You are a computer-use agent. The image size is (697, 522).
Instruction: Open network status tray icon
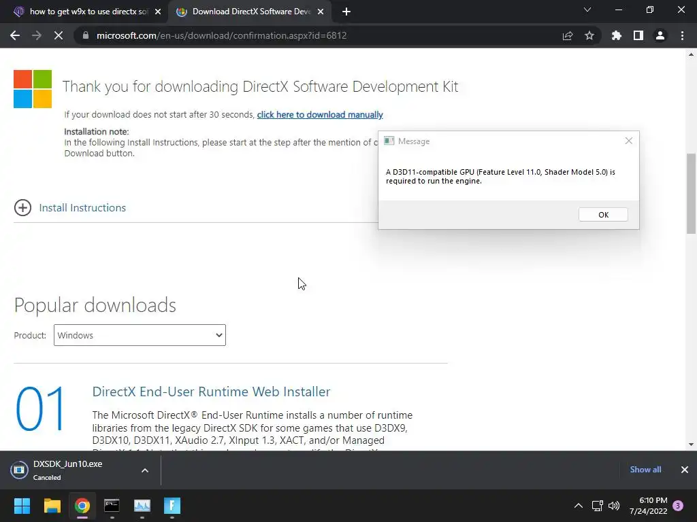click(598, 506)
